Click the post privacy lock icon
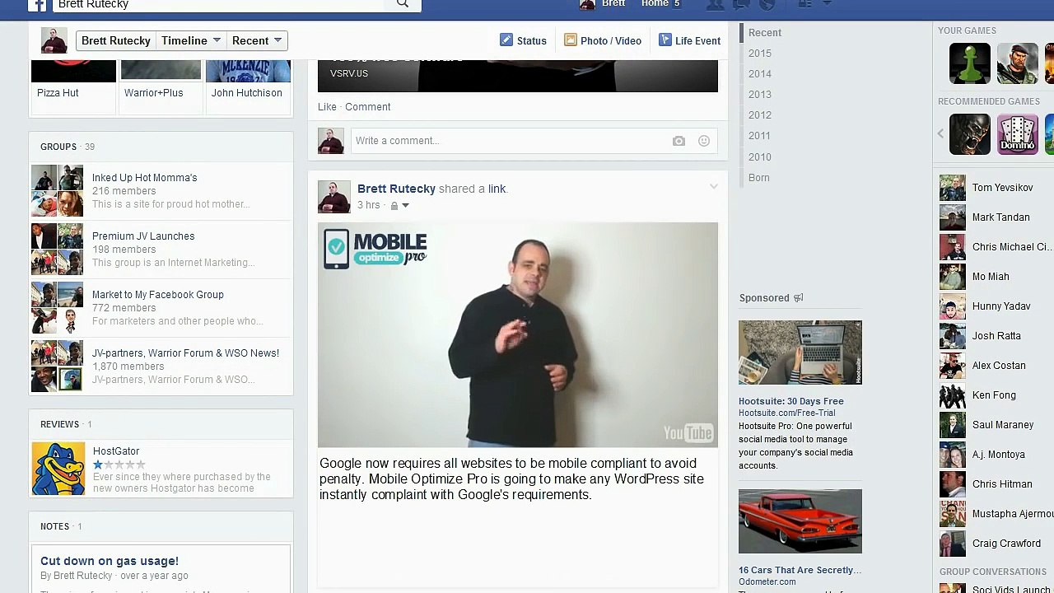1054x593 pixels. point(394,205)
